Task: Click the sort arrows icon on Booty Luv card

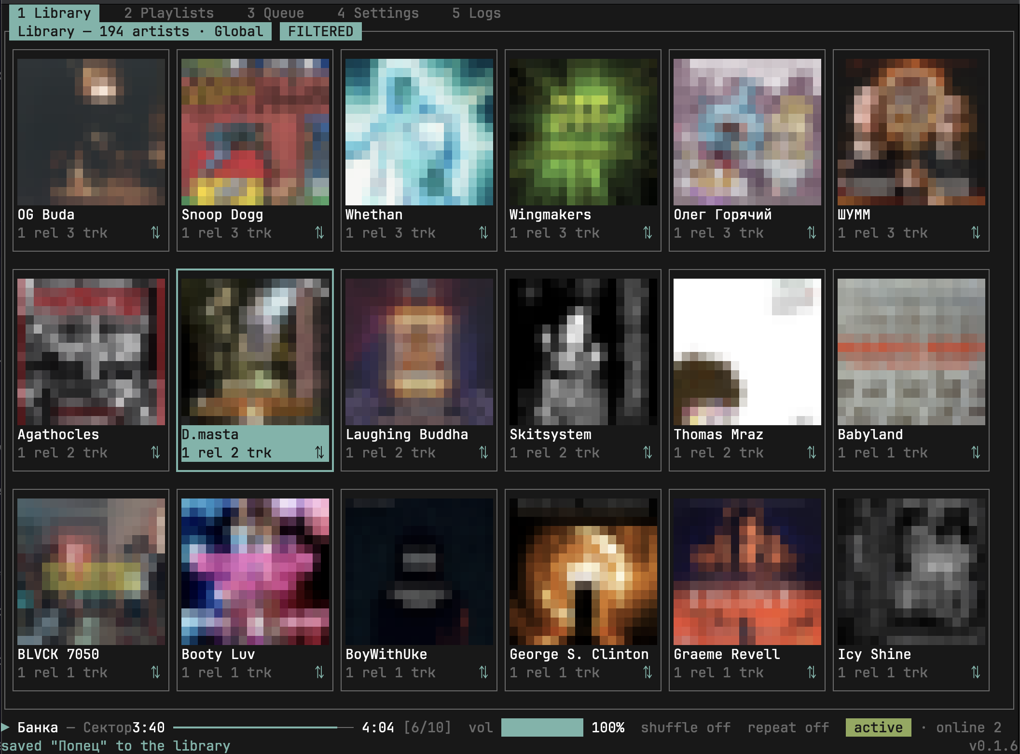Action: point(319,673)
